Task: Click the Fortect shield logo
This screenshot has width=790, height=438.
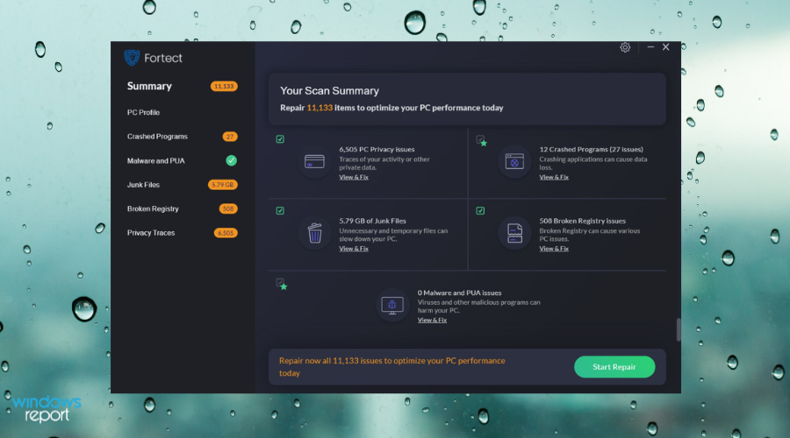Action: coord(132,58)
